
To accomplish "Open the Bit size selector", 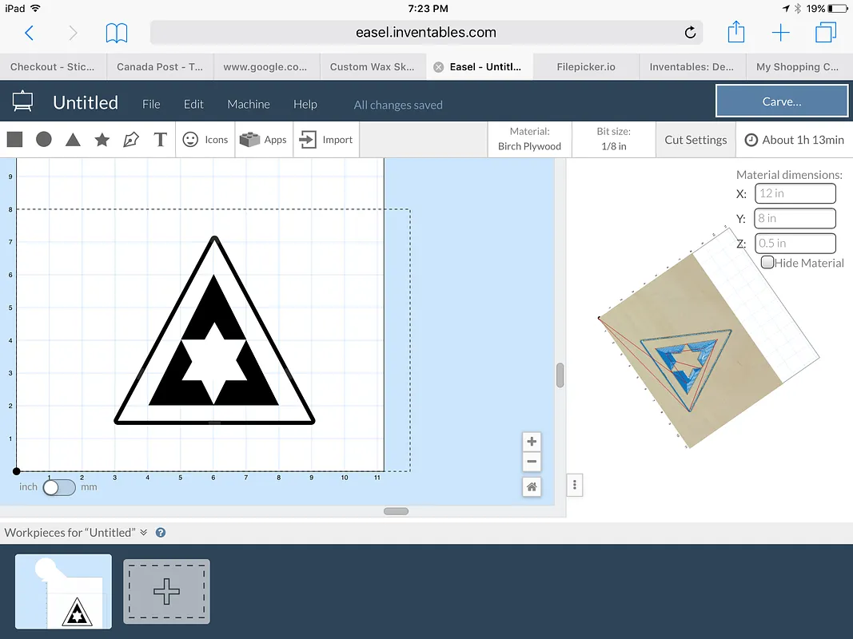I will 613,140.
